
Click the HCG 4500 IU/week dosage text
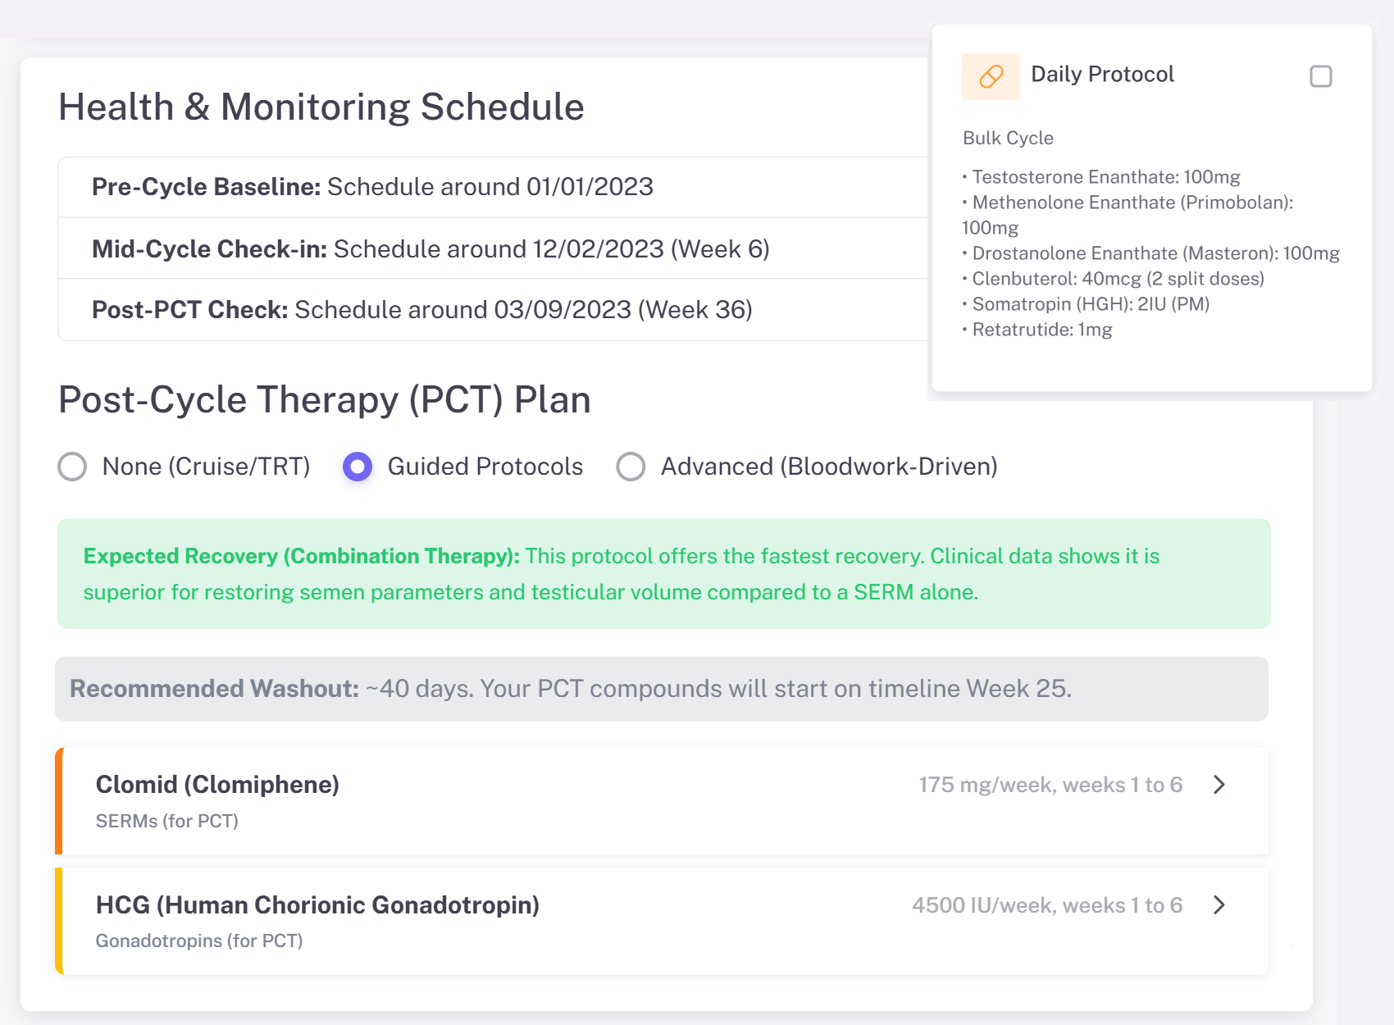(1046, 905)
